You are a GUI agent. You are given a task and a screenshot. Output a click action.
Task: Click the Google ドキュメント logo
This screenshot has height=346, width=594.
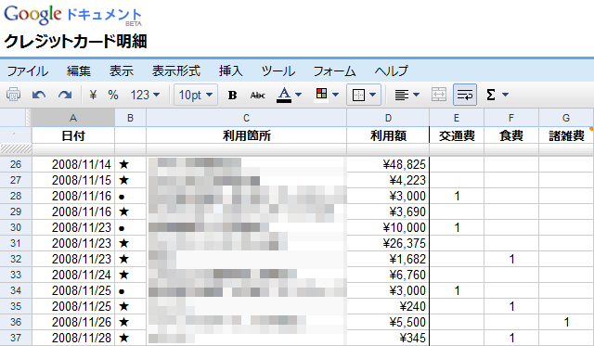pyautogui.click(x=72, y=15)
